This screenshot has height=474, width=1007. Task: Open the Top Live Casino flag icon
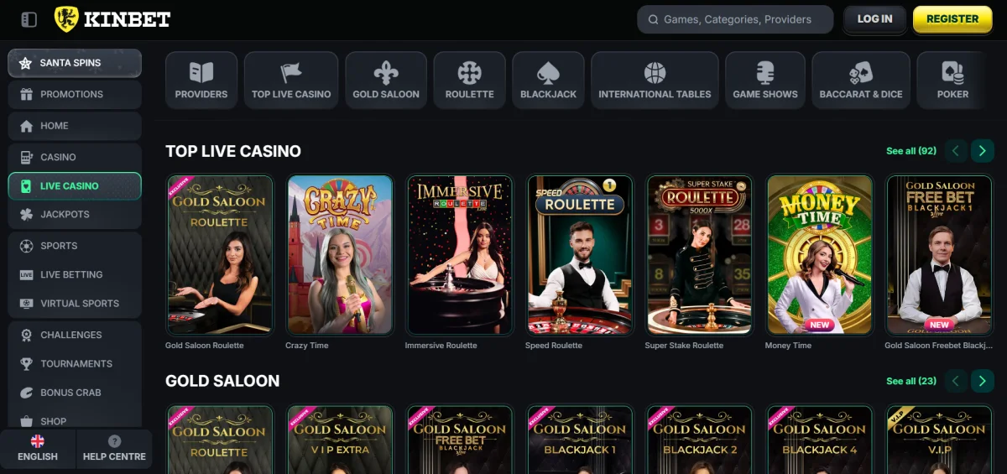point(291,72)
